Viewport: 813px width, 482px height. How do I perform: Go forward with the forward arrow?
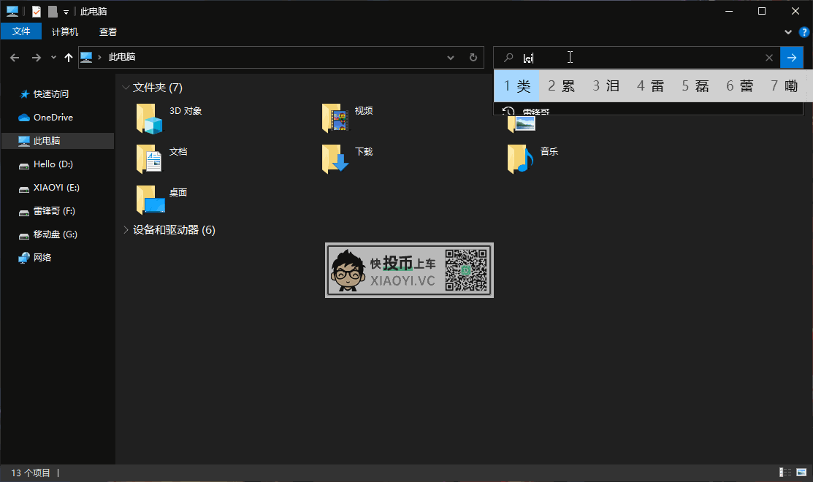click(37, 58)
